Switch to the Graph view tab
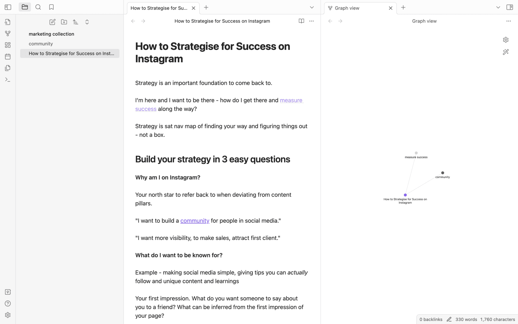 pos(347,8)
